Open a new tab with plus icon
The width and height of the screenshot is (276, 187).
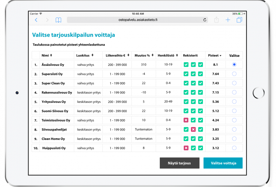click(228, 20)
